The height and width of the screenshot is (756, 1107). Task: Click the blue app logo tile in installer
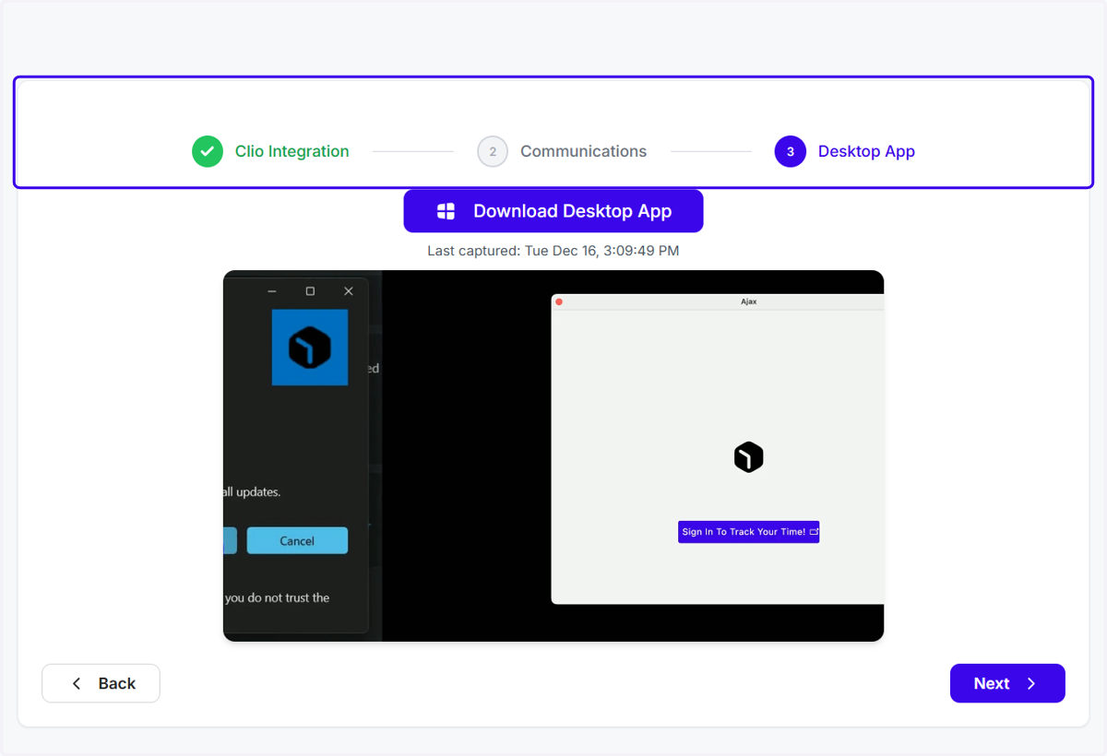click(310, 348)
